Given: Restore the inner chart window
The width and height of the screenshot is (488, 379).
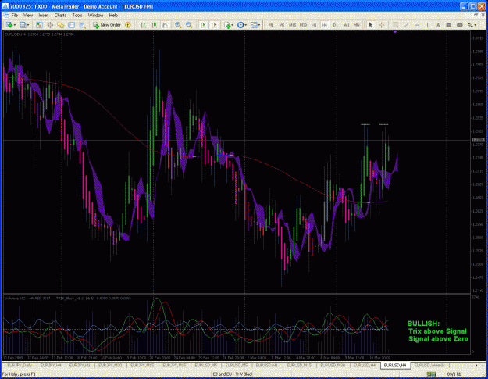Looking at the screenshot, I should 476,15.
